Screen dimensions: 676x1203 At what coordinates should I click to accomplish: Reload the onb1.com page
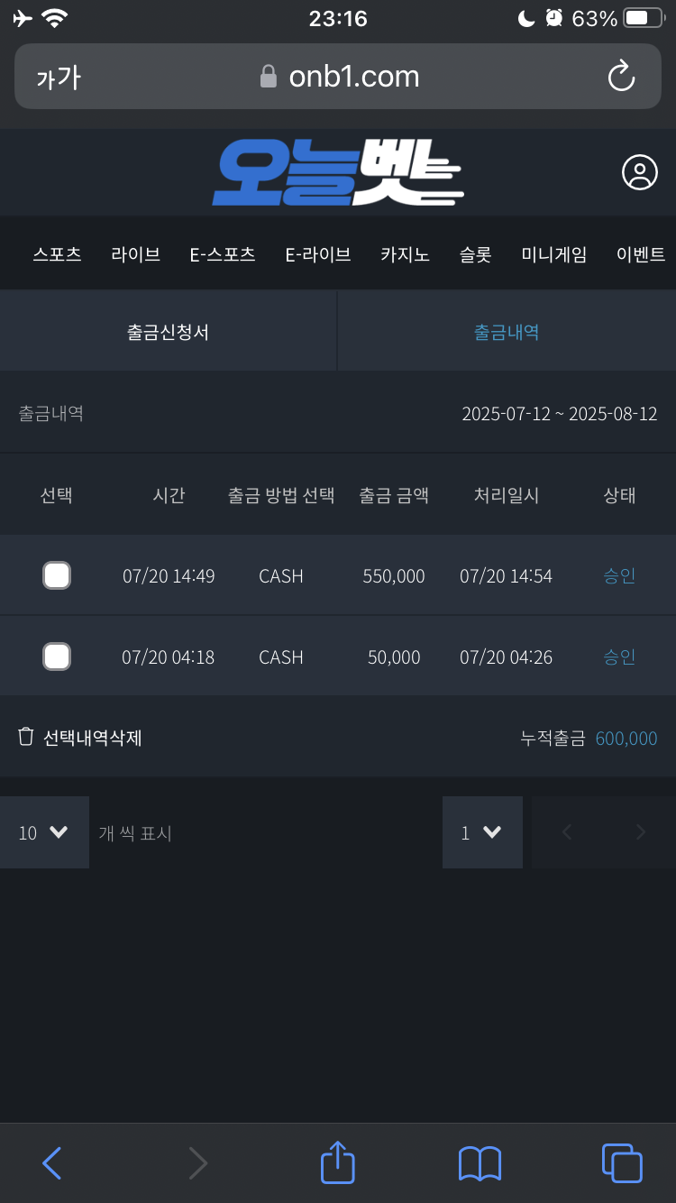622,77
